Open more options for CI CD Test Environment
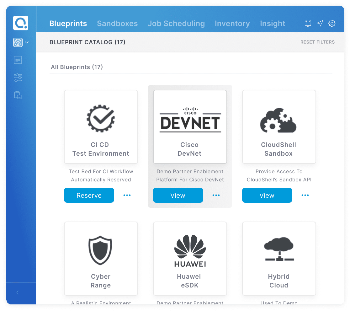This screenshot has height=311, width=350. [x=127, y=195]
